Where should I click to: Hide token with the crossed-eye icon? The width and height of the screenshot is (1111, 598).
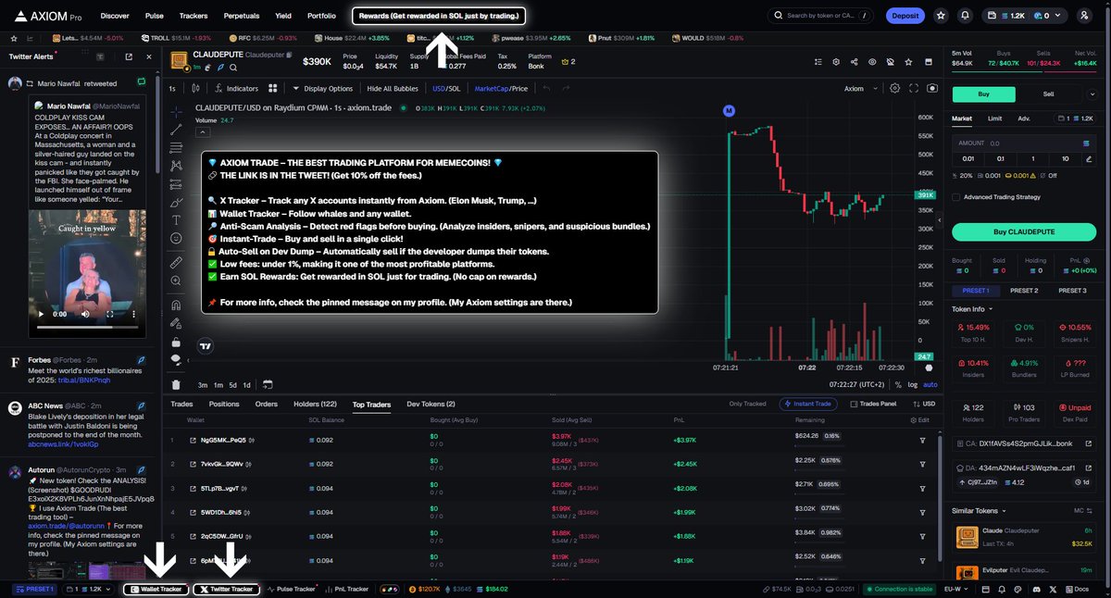tap(889, 62)
